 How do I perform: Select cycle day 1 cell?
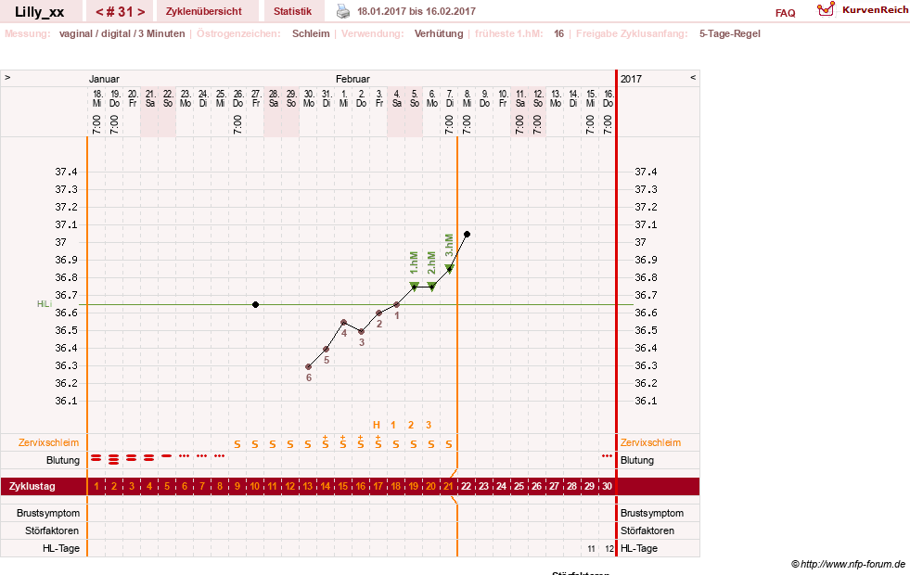[96, 486]
